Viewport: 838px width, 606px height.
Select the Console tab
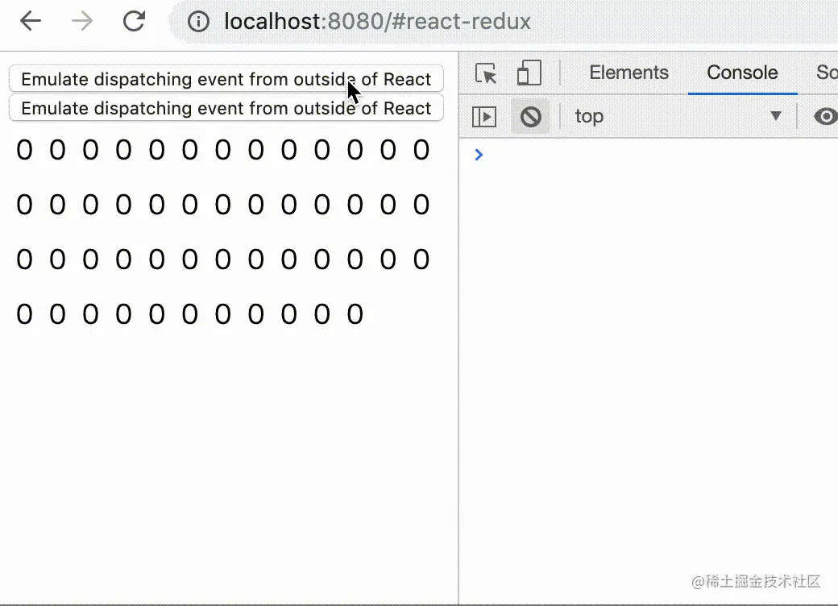[741, 73]
